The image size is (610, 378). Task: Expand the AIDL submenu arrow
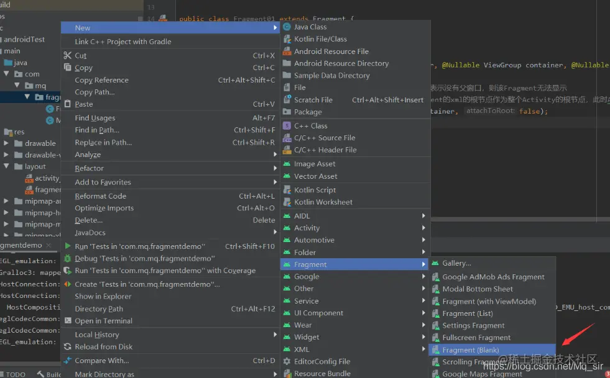[x=423, y=215]
